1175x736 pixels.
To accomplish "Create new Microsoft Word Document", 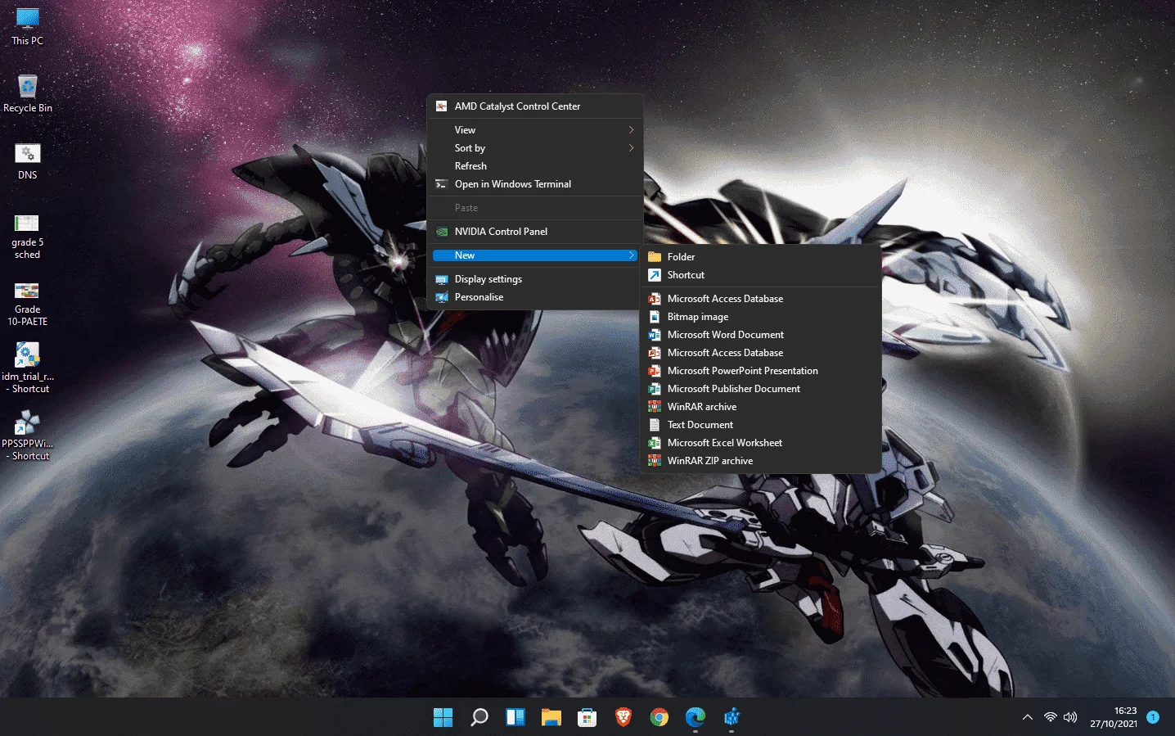I will (761, 335).
